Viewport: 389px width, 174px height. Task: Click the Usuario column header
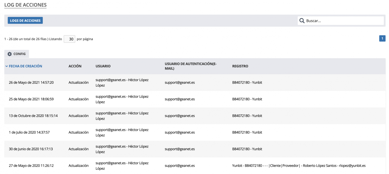pyautogui.click(x=103, y=66)
